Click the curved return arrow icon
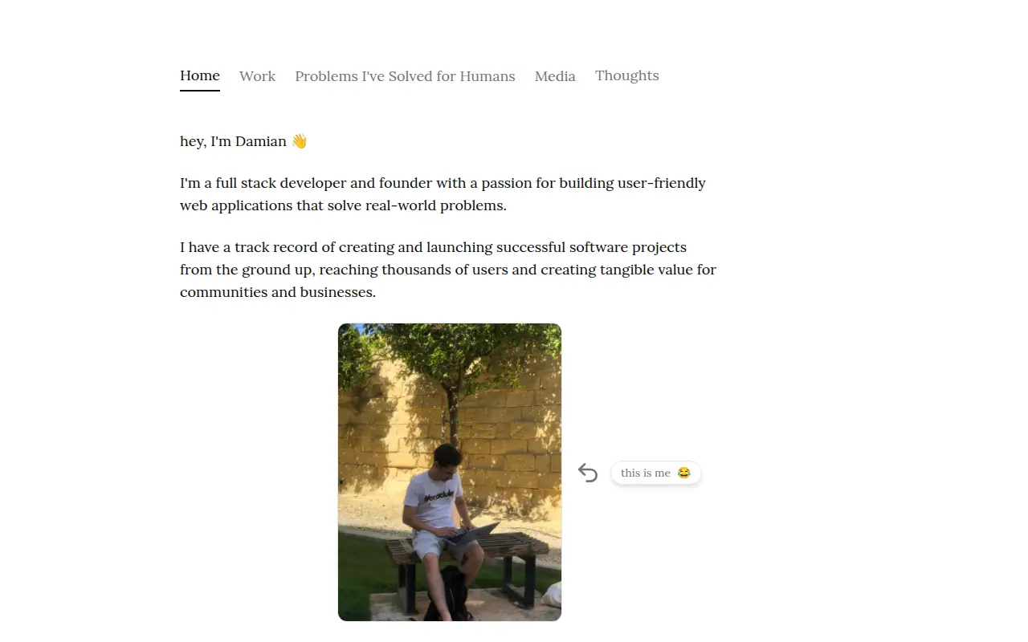The image size is (1028, 642). 588,473
